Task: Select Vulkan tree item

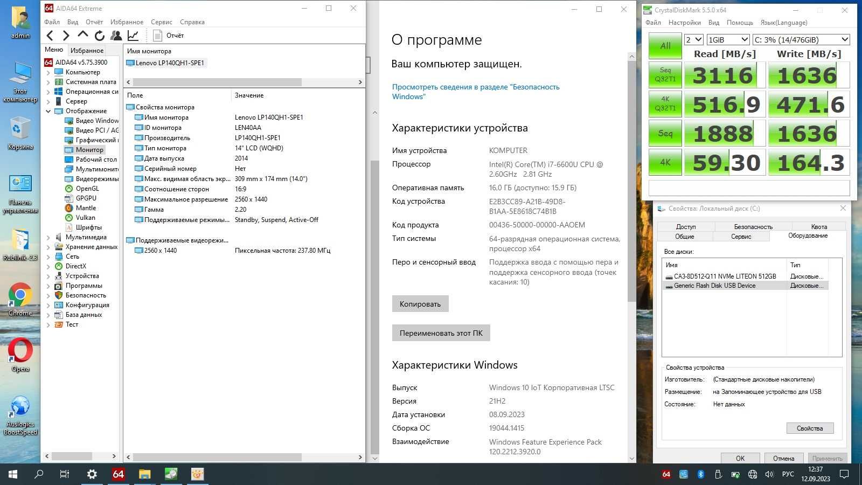Action: pos(85,218)
